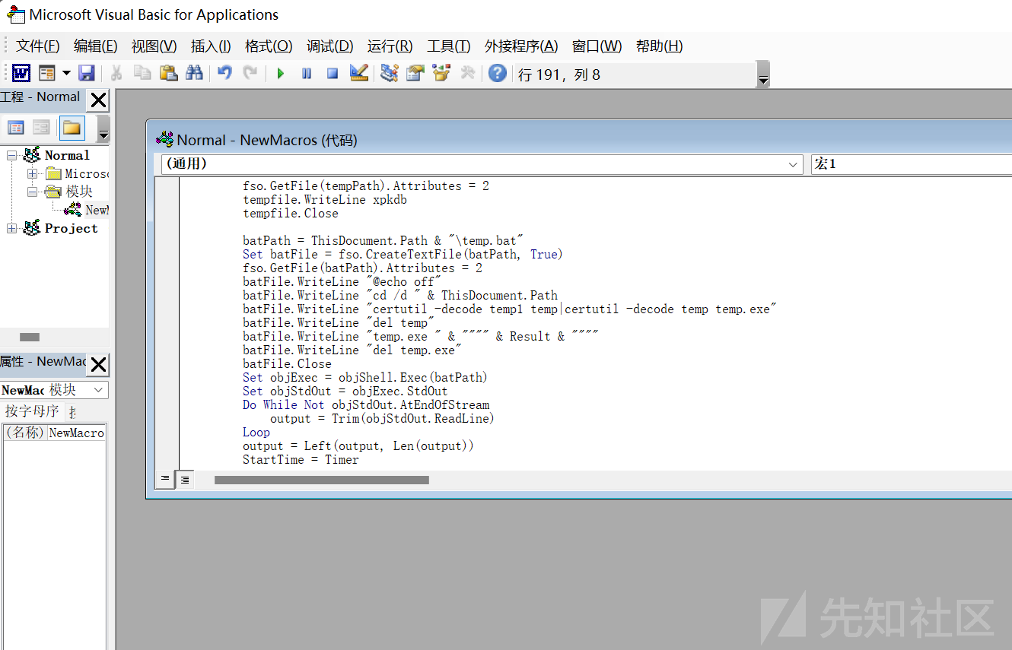
Task: Switch to Microsoft Word view icon
Action: pyautogui.click(x=21, y=73)
